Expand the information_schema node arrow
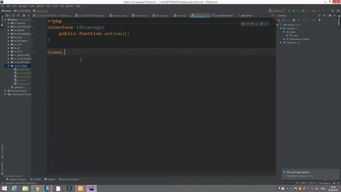This screenshot has height=192, width=341. [x=284, y=39]
